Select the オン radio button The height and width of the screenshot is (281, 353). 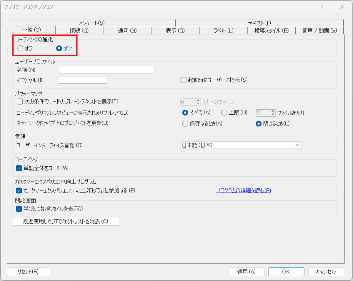point(59,48)
